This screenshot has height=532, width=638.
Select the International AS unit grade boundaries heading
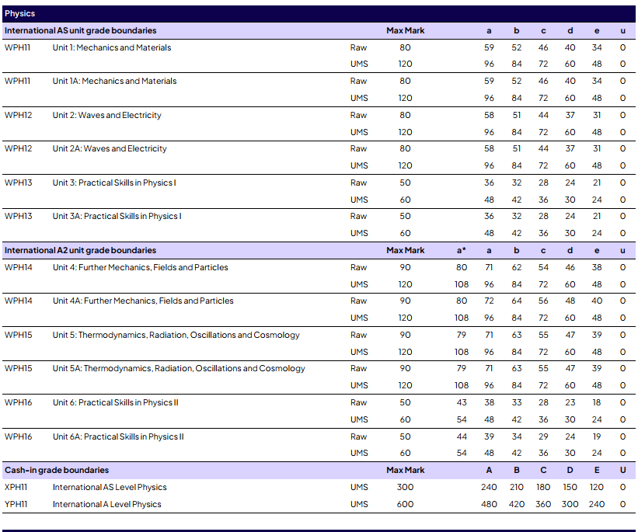click(x=80, y=30)
